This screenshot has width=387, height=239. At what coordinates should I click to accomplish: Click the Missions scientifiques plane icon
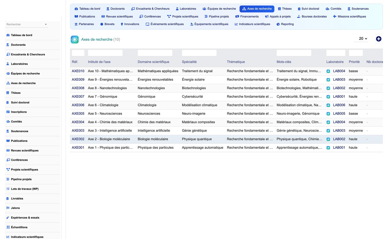point(335,17)
